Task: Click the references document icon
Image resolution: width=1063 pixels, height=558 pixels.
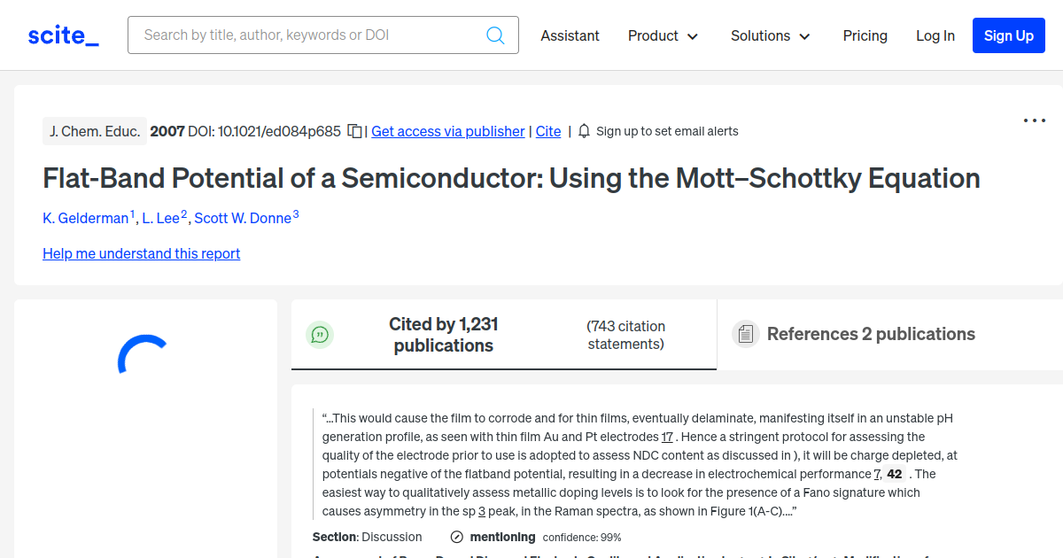Action: pyautogui.click(x=746, y=334)
